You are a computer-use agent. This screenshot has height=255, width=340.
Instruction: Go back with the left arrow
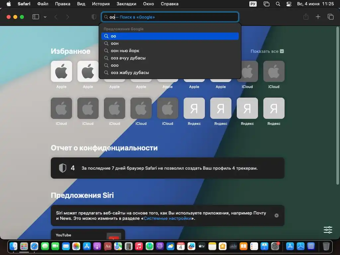pos(56,17)
